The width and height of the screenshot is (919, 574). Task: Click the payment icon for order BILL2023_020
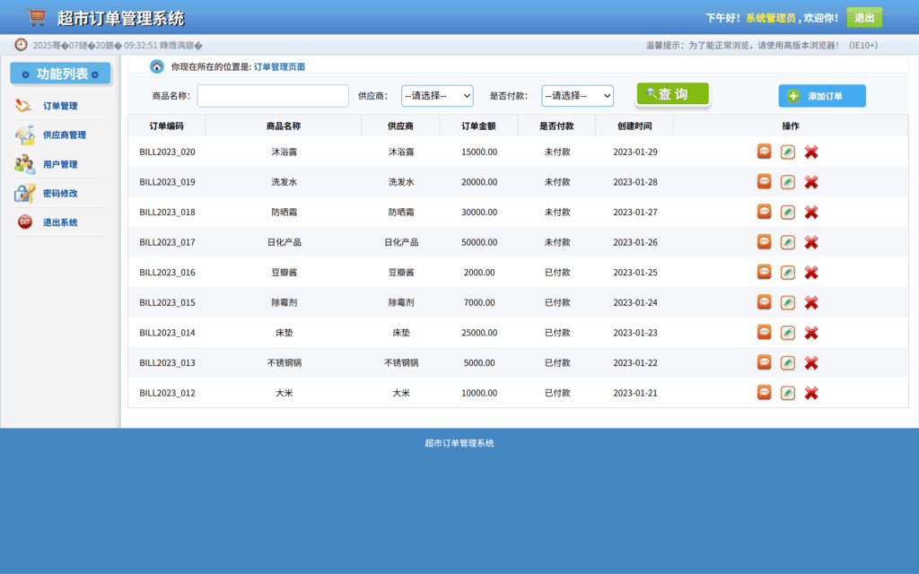click(x=764, y=152)
